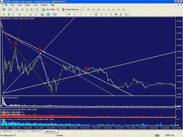Click the 'Default' profile in status bar
Image resolution: width=183 pixels, height=137 pixels.
point(60,135)
